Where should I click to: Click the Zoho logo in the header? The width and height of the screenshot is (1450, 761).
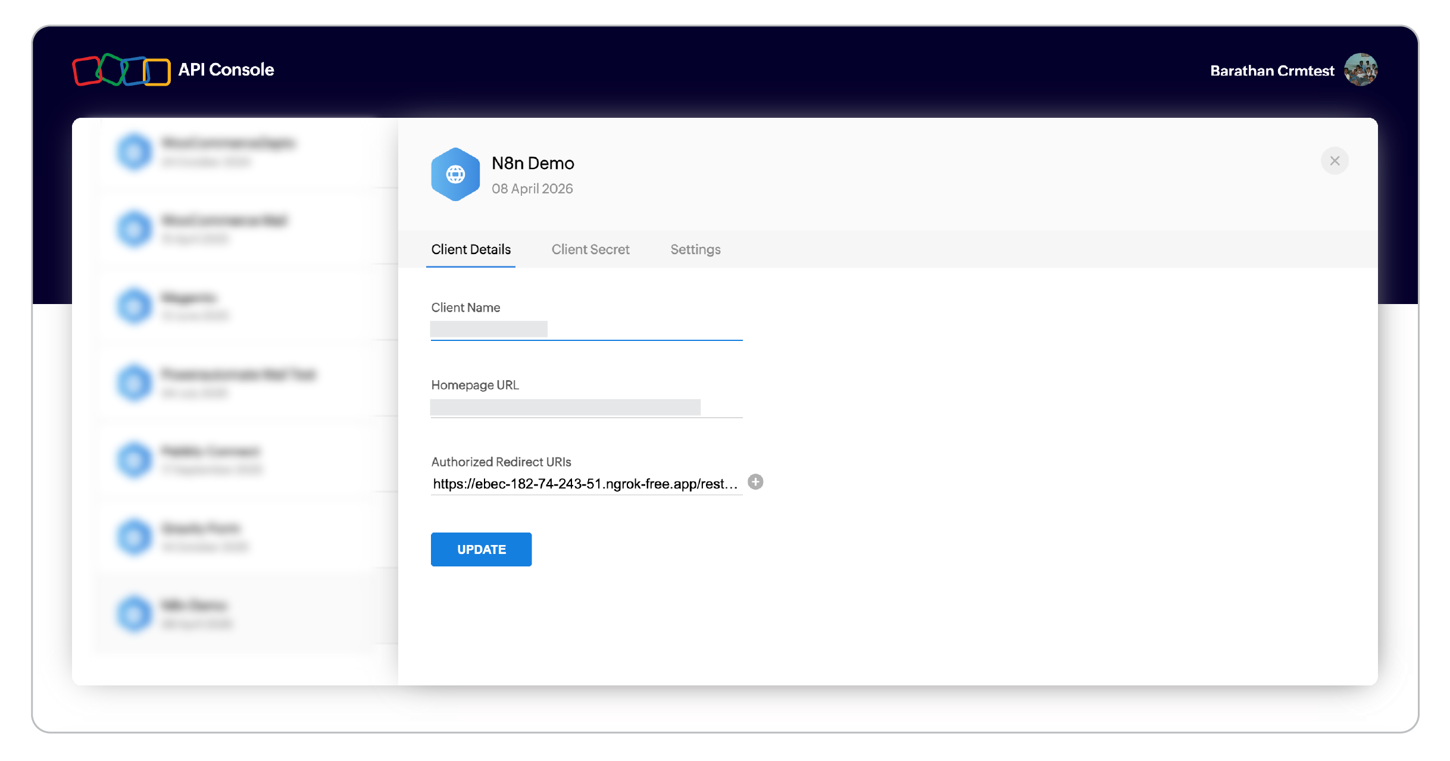(x=121, y=70)
